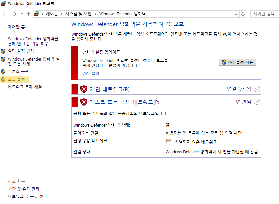The width and height of the screenshot is (279, 204).
Task: Click the 들어오는 연결: label
Action: tap(86, 133)
